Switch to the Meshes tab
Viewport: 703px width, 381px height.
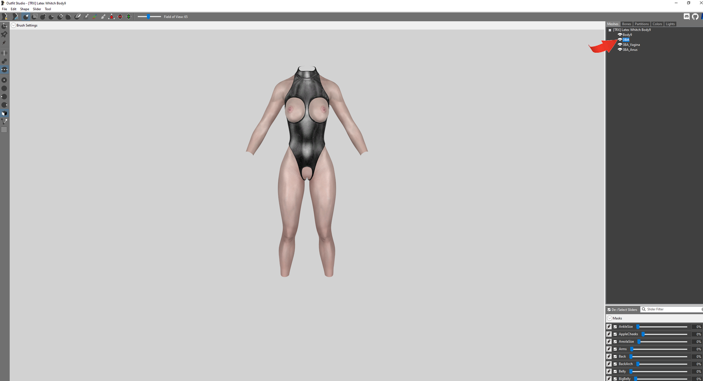pos(613,24)
